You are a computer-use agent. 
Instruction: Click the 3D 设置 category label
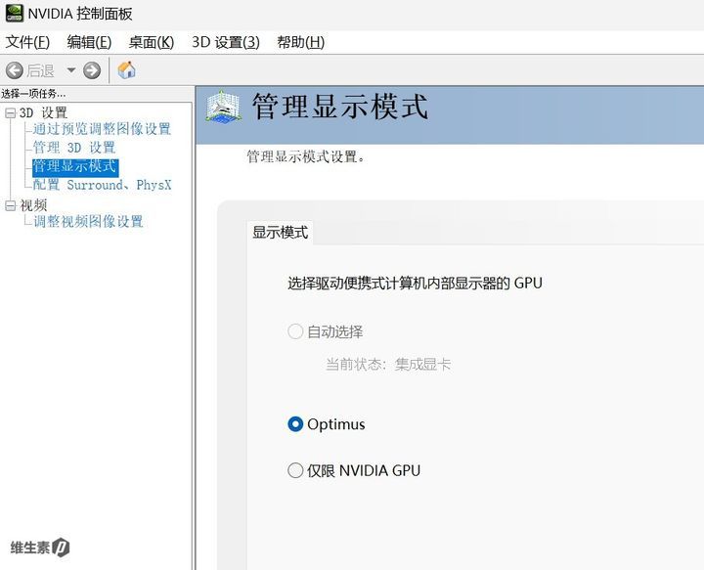click(x=43, y=112)
